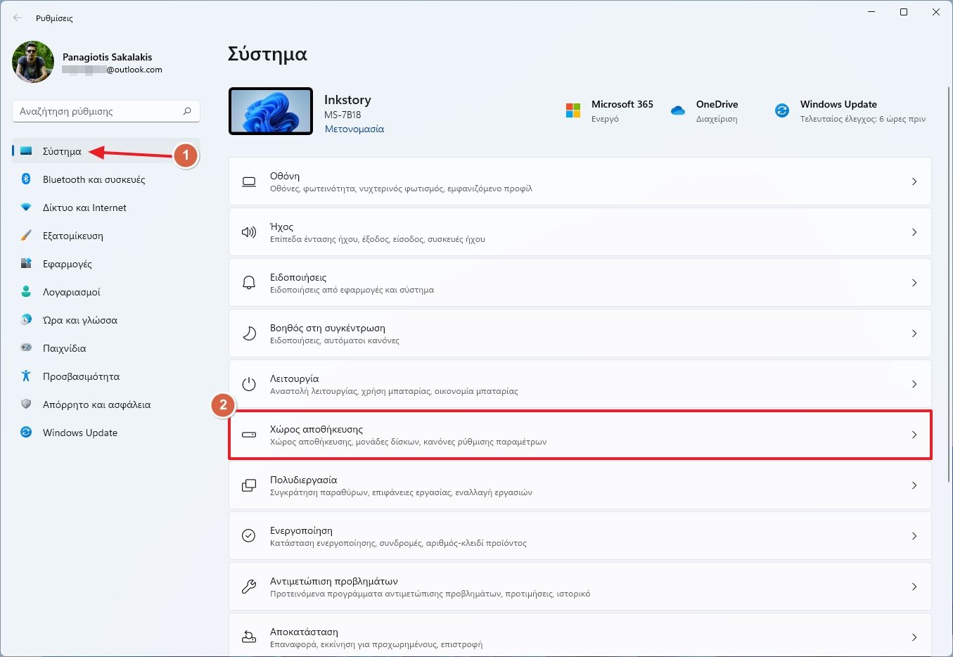The width and height of the screenshot is (953, 657).
Task: Click the search magnifier icon
Action: coord(187,110)
